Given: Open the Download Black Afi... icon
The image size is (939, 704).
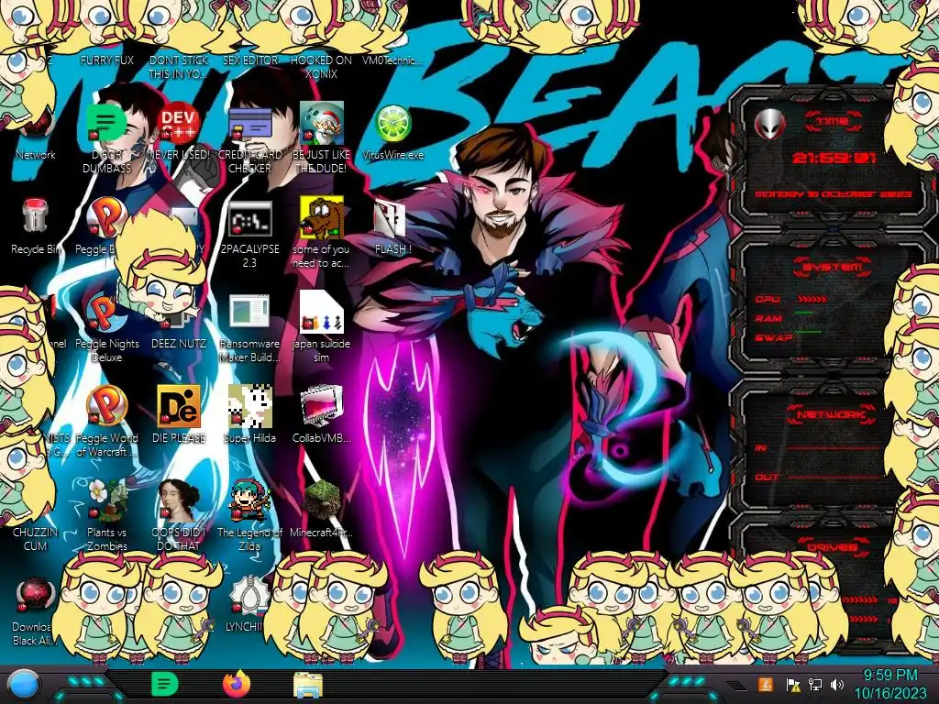Looking at the screenshot, I should pyautogui.click(x=35, y=596).
